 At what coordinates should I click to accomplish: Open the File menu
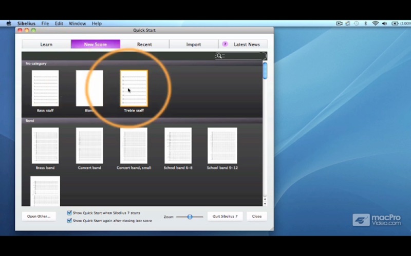45,23
